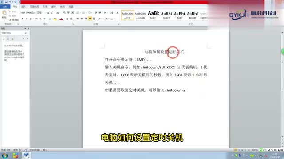Click the Grow Font icon
The image size is (284, 159).
(x=48, y=13)
